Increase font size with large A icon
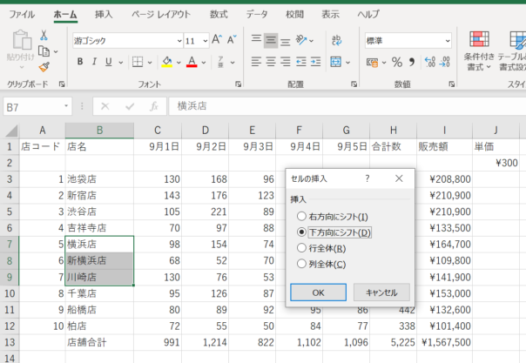526x363 pixels. pyautogui.click(x=217, y=40)
